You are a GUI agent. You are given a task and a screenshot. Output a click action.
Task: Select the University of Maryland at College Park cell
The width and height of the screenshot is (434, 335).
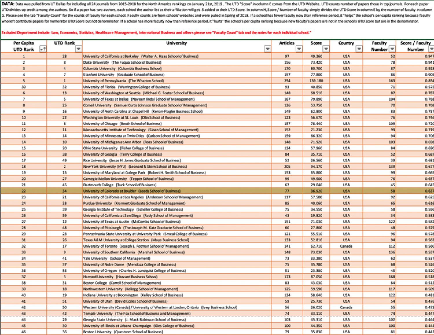click(x=177, y=172)
